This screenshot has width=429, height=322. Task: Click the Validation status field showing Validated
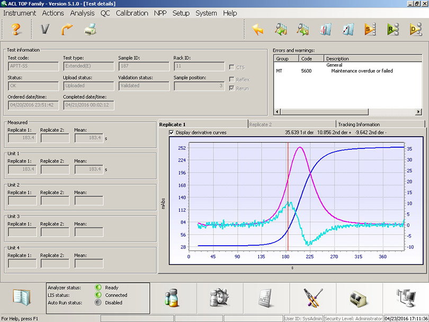coord(144,86)
